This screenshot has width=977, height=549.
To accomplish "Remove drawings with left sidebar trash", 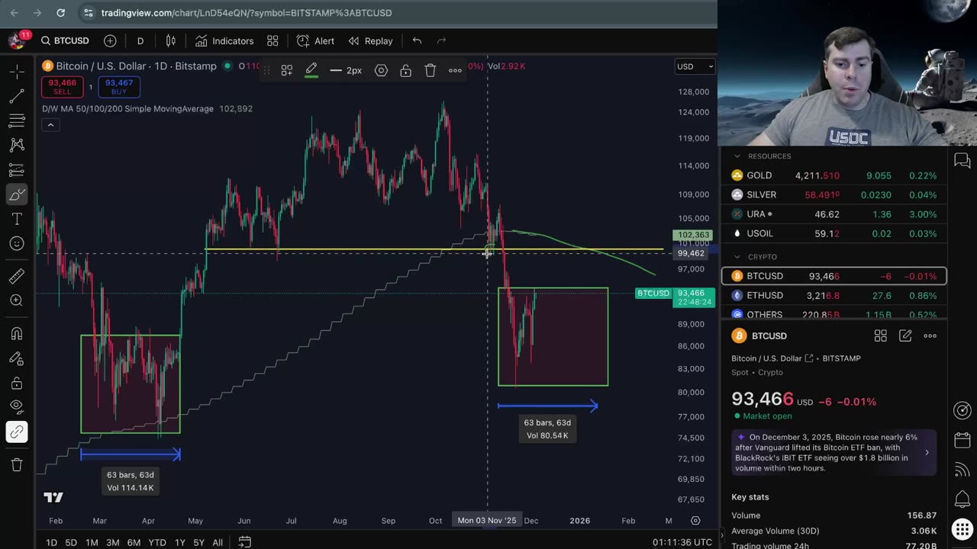I will pyautogui.click(x=16, y=464).
